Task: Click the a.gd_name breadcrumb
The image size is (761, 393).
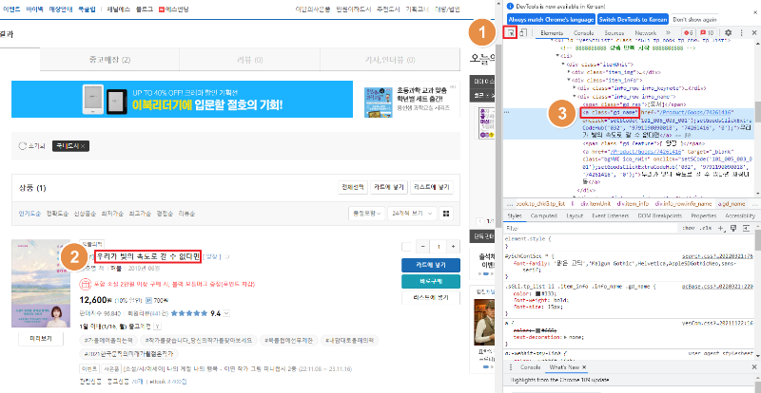Action: [x=732, y=204]
